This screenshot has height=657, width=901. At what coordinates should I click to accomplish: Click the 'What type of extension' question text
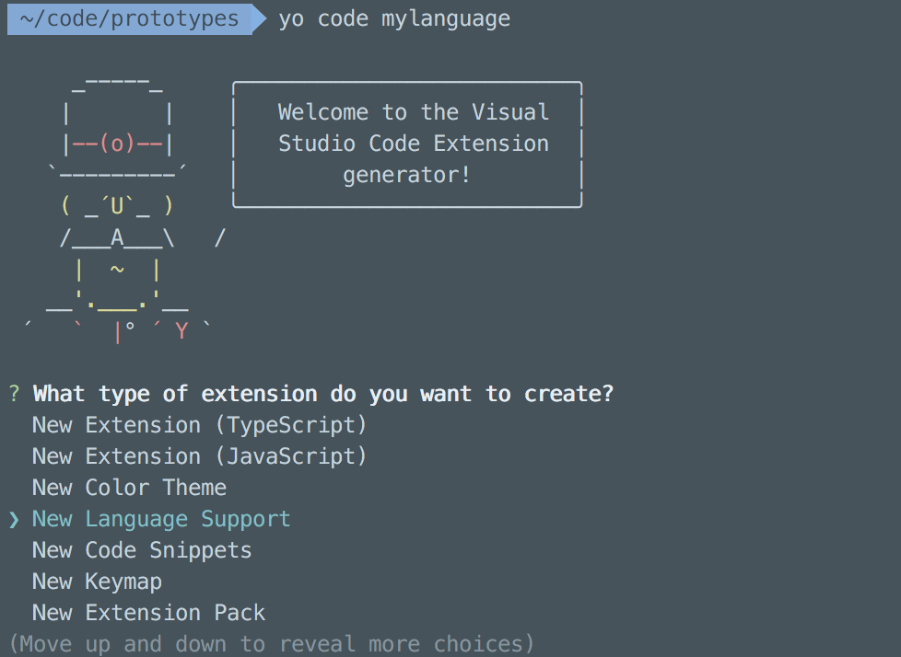[x=323, y=394]
